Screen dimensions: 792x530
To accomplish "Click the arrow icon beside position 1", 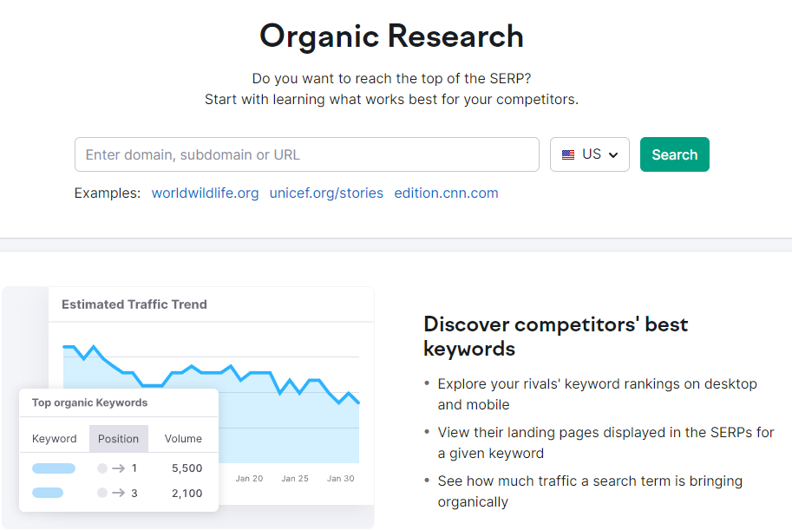I will click(x=118, y=468).
